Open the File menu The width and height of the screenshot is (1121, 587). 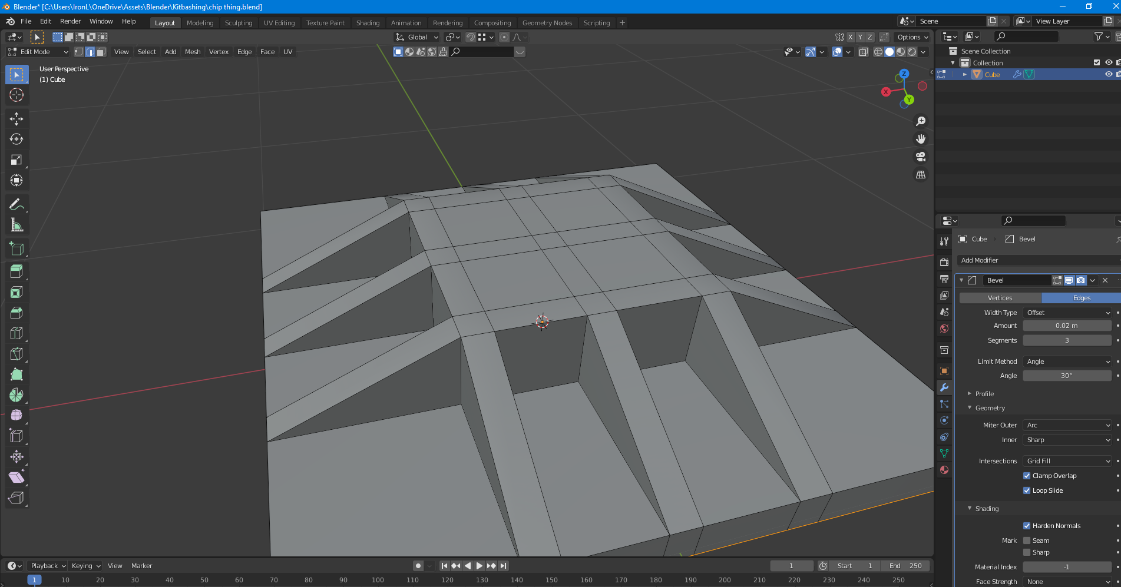tap(26, 21)
